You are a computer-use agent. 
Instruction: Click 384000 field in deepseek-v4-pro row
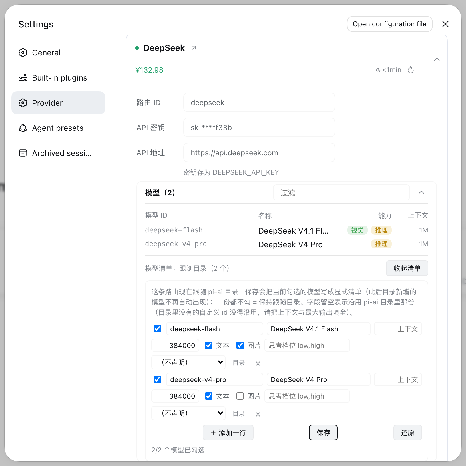coord(175,396)
